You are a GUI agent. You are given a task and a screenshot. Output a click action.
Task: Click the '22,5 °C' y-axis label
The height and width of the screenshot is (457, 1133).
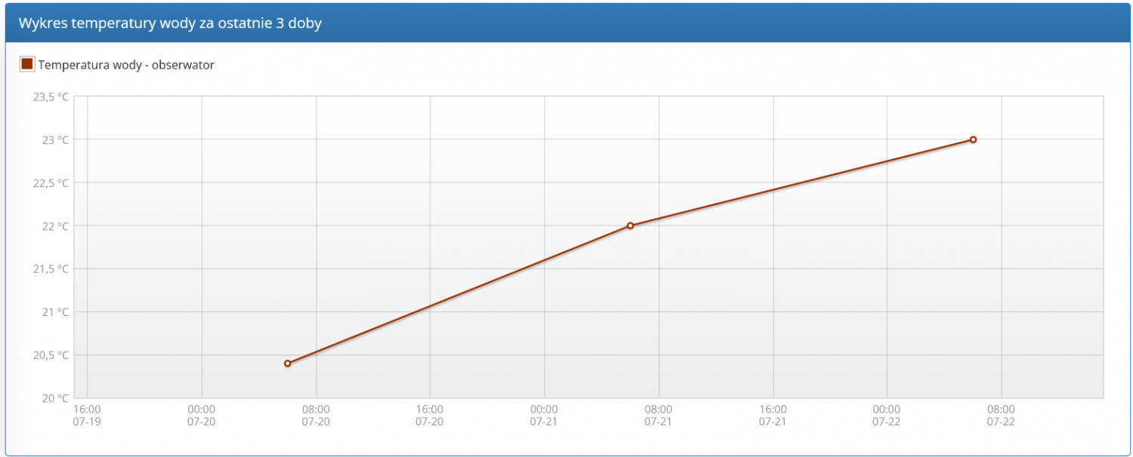pyautogui.click(x=51, y=183)
